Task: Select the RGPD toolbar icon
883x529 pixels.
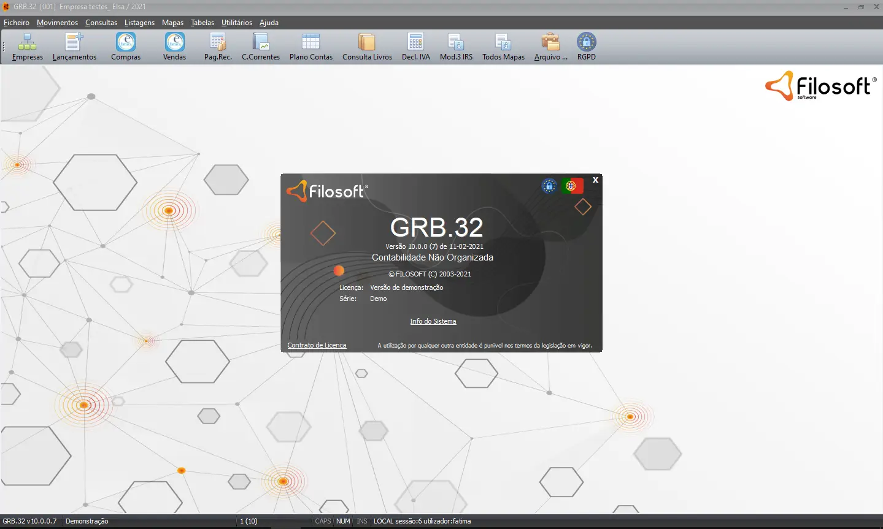Action: click(x=586, y=46)
